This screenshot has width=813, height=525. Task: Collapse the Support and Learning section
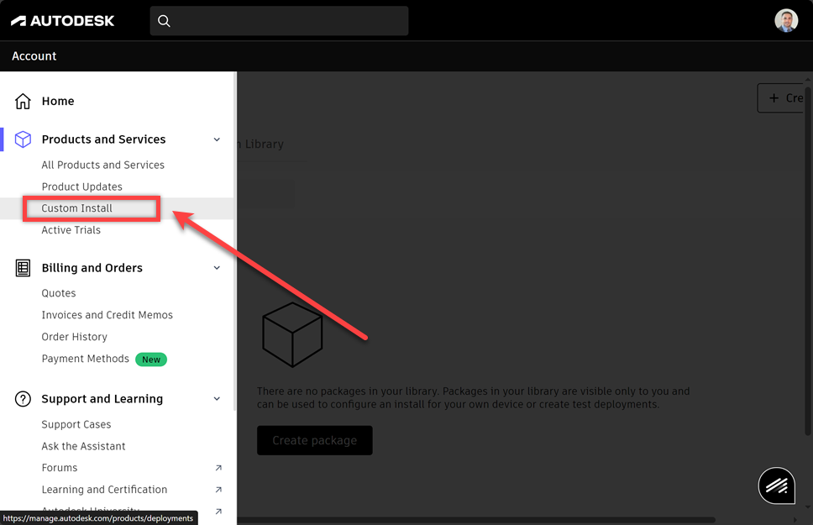(x=217, y=398)
